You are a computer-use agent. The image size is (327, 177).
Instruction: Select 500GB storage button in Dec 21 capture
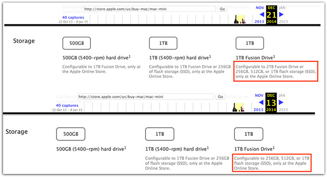coord(76,43)
